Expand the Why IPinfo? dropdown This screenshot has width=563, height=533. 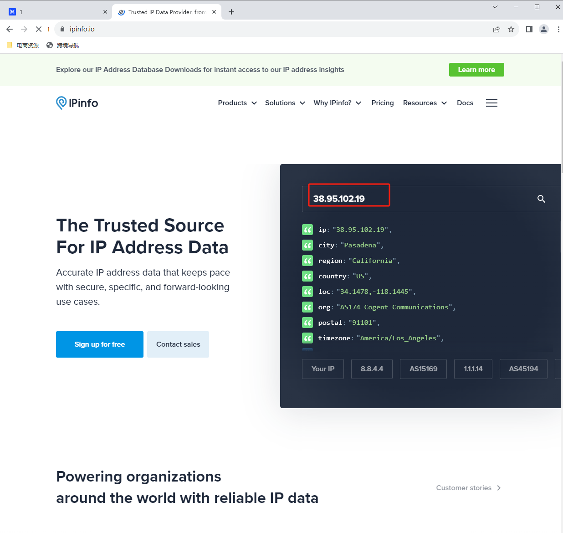point(337,103)
